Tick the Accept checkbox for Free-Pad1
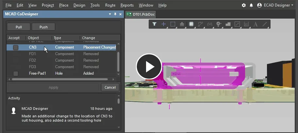Viewport: 298px width, 133px height. point(16,74)
